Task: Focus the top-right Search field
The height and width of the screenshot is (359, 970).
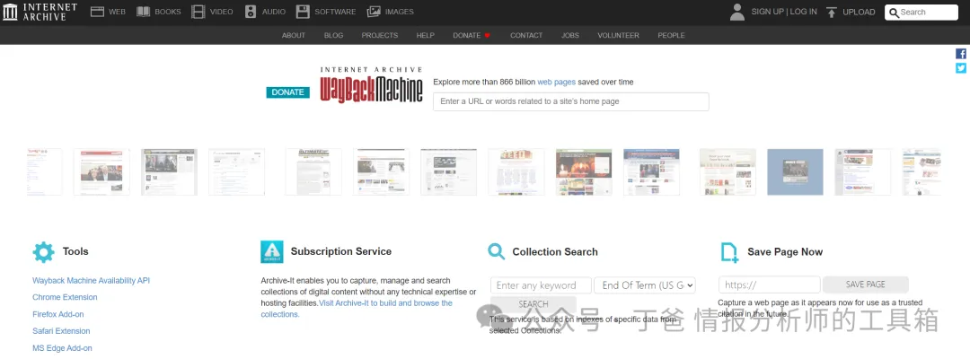Action: click(921, 13)
